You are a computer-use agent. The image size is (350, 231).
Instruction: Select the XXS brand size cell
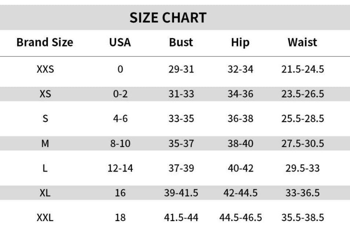click(x=45, y=69)
